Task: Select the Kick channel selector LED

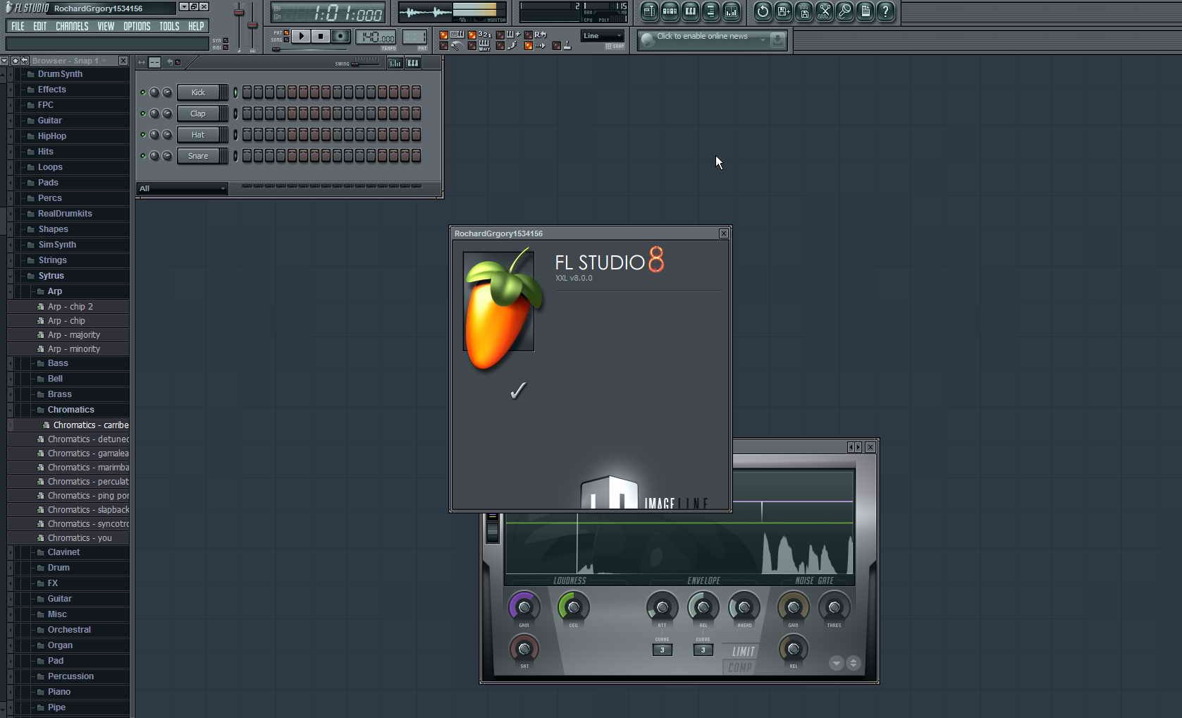Action: click(x=235, y=92)
